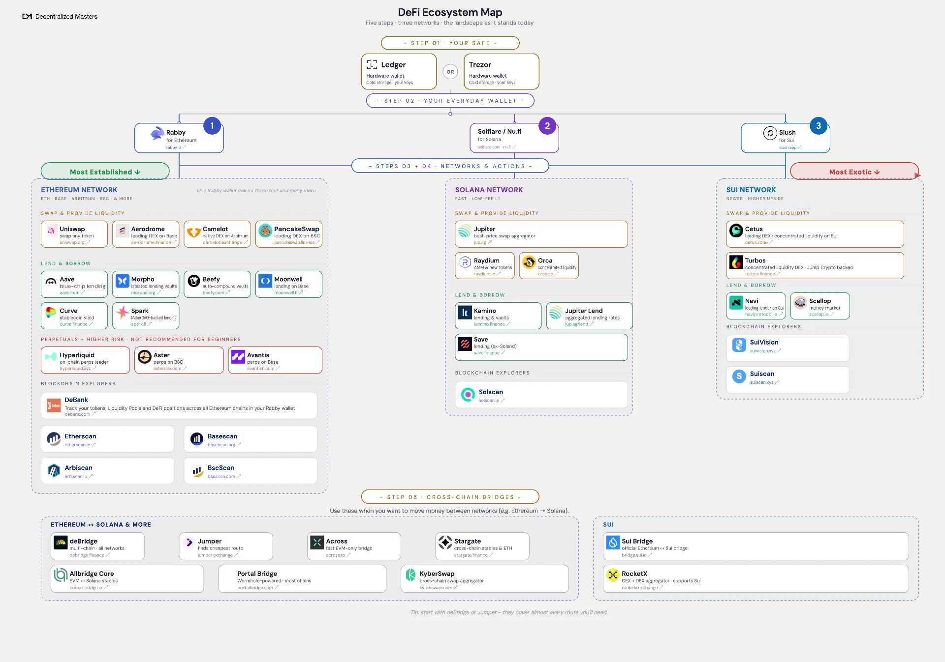
Task: Click the Navi icon
Action: [x=736, y=302]
